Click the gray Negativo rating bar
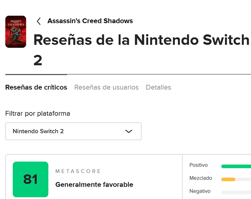This screenshot has height=199, width=251. [236, 192]
